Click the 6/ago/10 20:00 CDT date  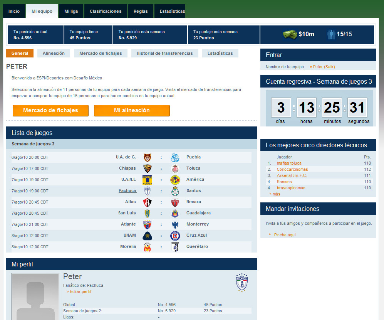30,157
